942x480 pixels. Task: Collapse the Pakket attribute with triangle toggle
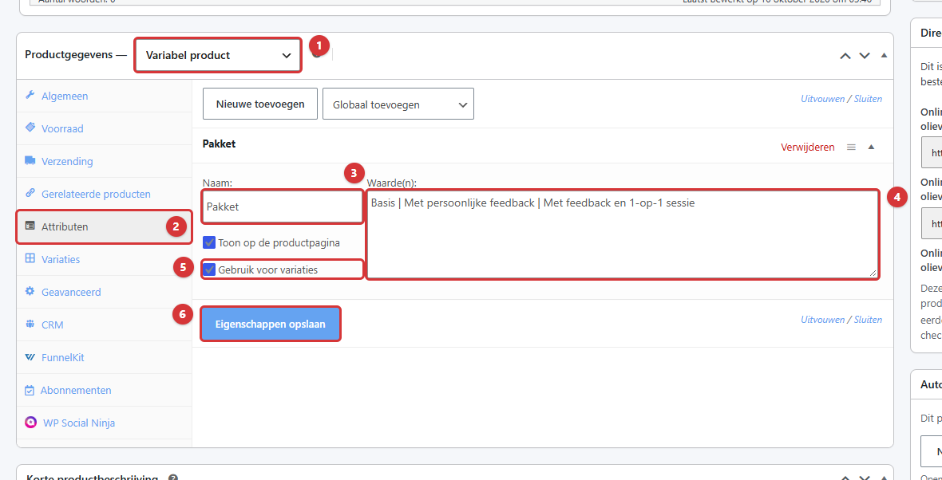point(871,147)
